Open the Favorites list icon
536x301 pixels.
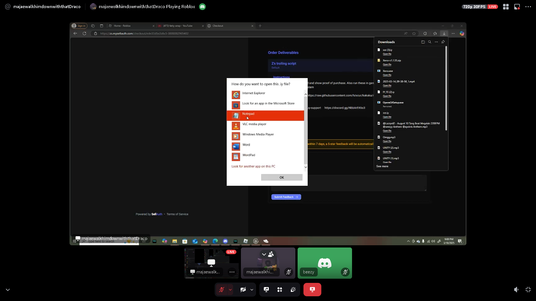click(435, 33)
